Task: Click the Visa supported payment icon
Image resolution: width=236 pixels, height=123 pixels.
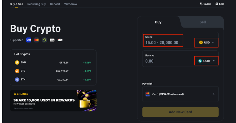Action: pyautogui.click(x=29, y=40)
